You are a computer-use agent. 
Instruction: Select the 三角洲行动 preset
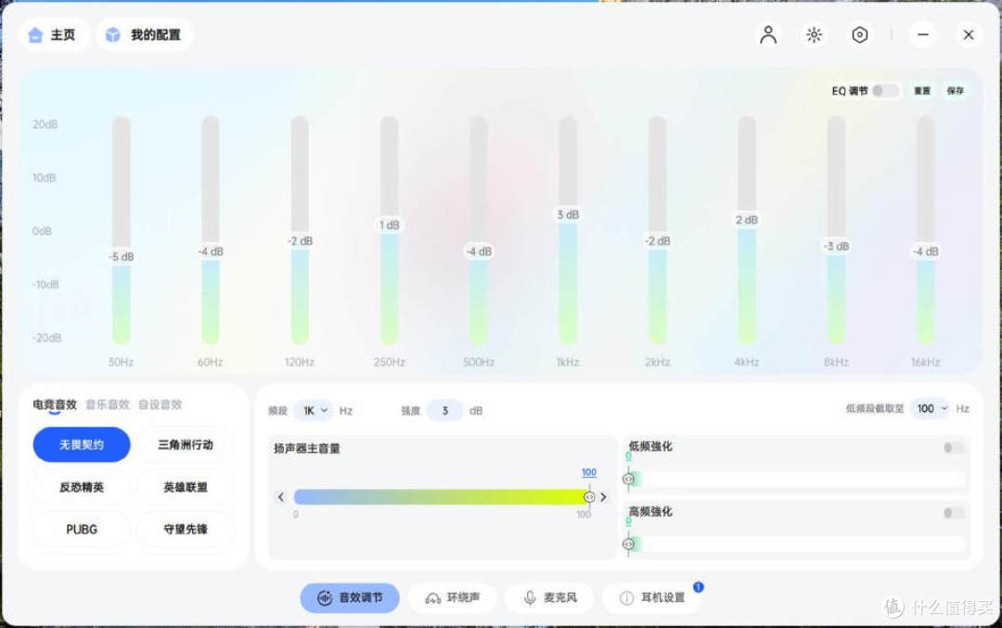(x=186, y=444)
